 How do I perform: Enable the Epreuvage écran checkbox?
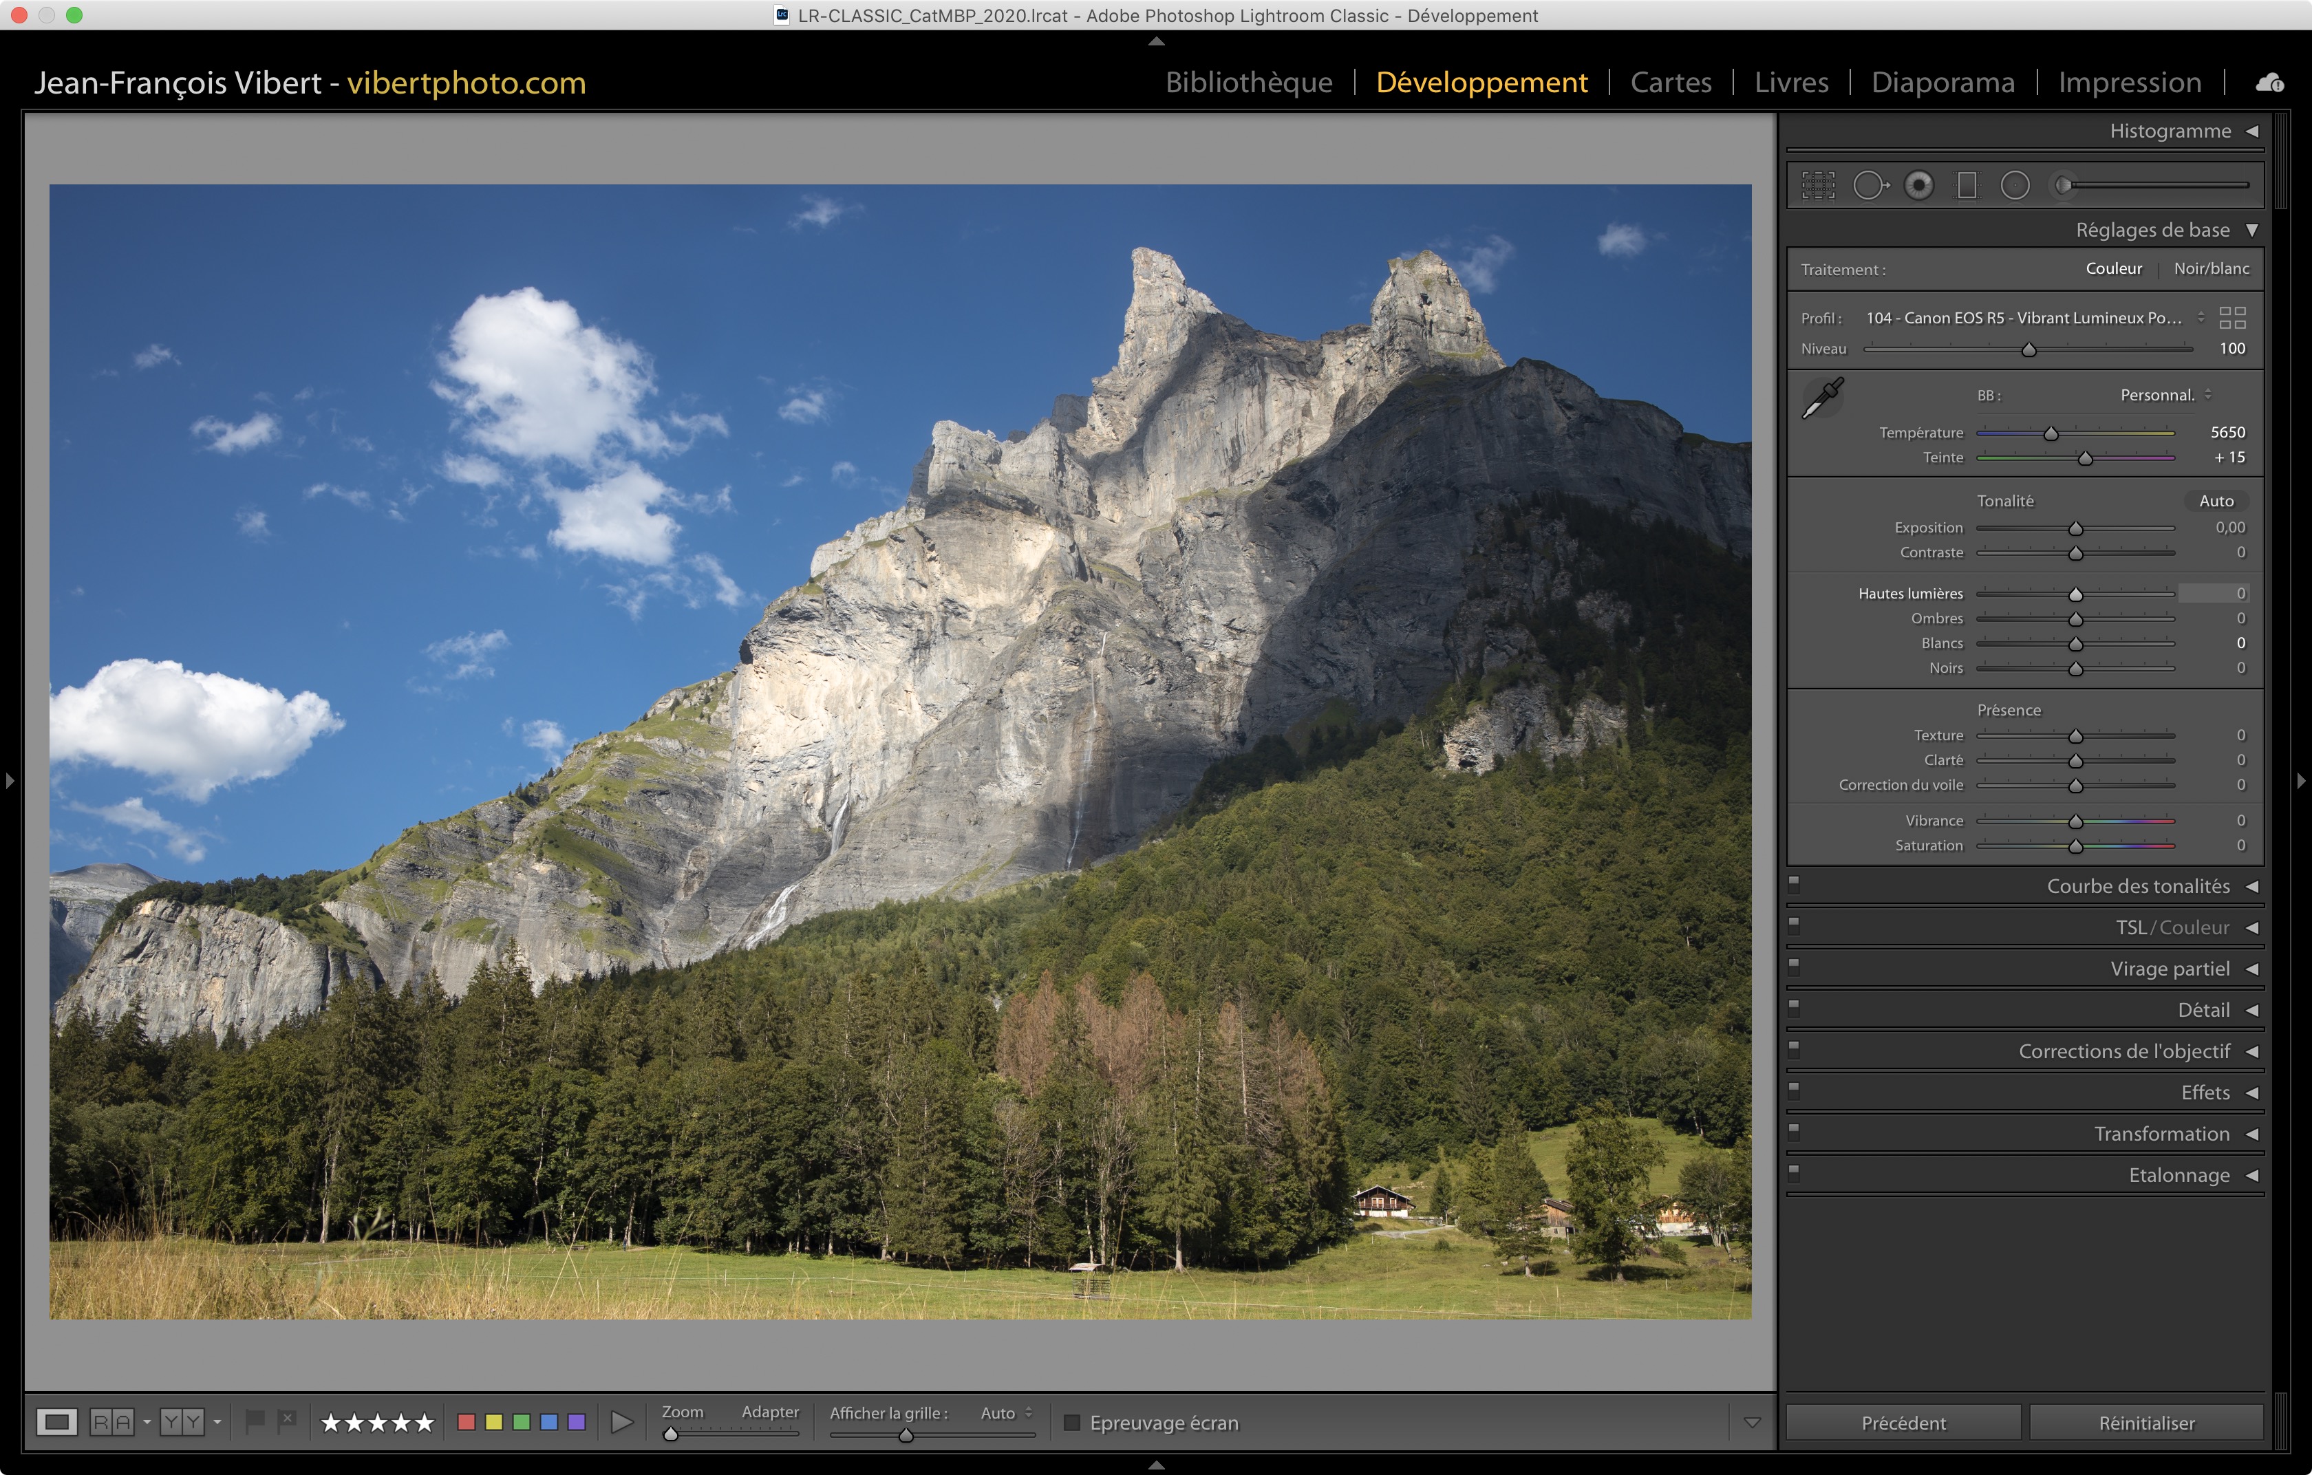pyautogui.click(x=1073, y=1422)
